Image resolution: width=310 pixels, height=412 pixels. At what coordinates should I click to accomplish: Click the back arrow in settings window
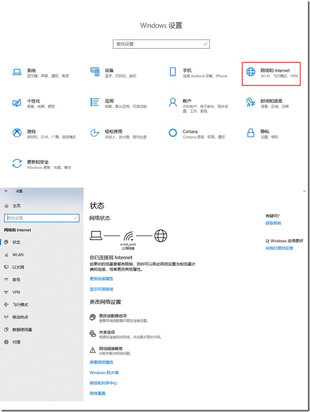coord(6,191)
